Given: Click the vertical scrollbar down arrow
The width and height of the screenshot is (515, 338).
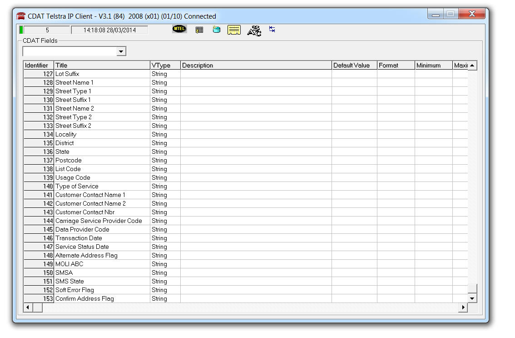Looking at the screenshot, I should (472, 298).
